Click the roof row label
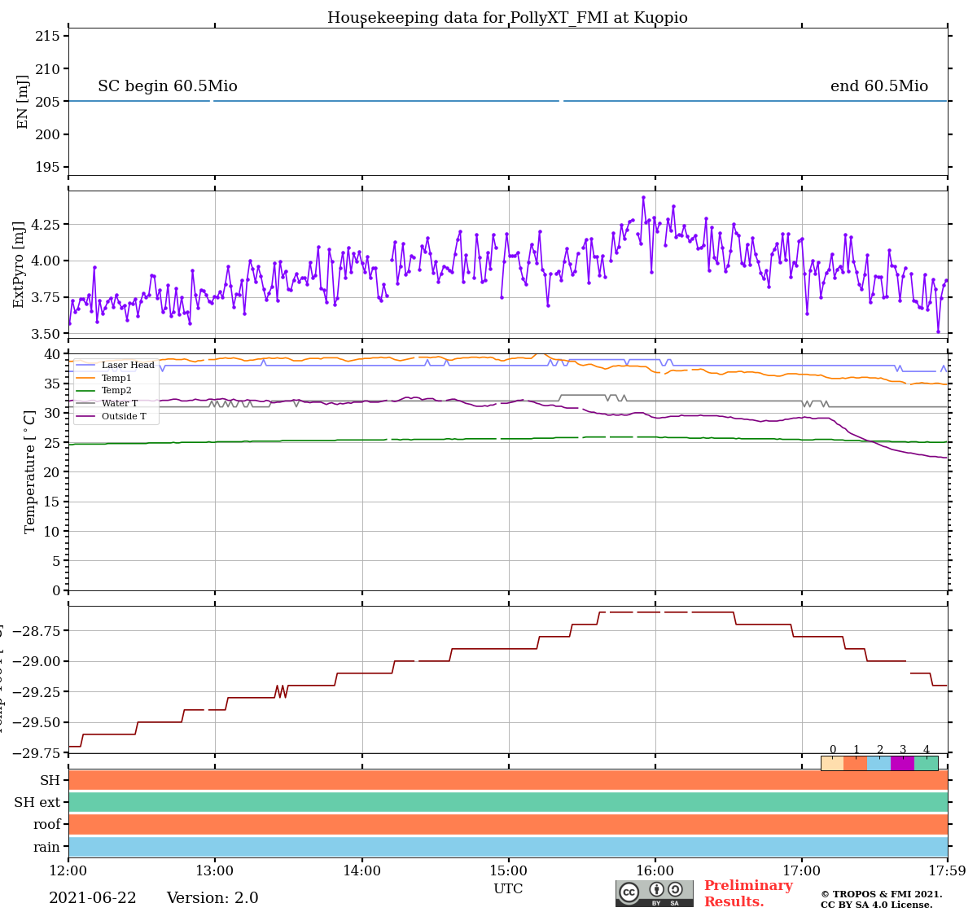977x912 pixels. point(47,825)
